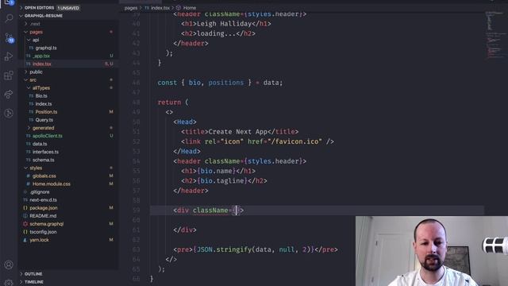Click the git icon beside .gitignore
The width and height of the screenshot is (508, 286).
pos(25,192)
